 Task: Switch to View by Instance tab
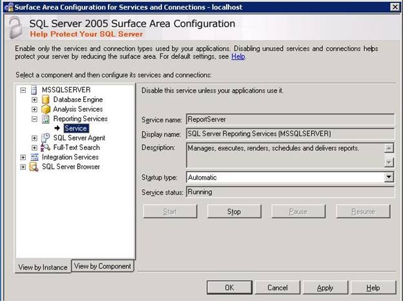[43, 267]
